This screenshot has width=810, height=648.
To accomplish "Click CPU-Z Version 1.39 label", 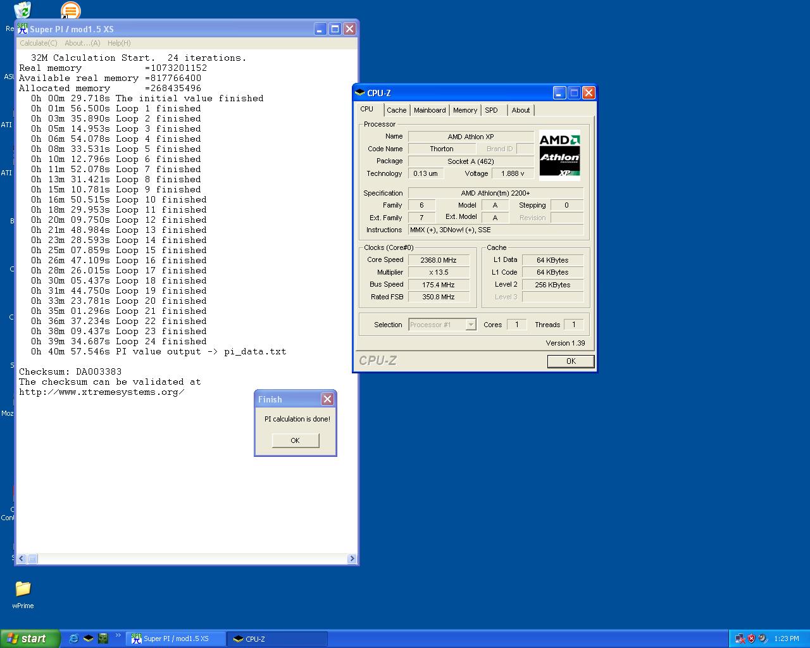I will [x=565, y=343].
